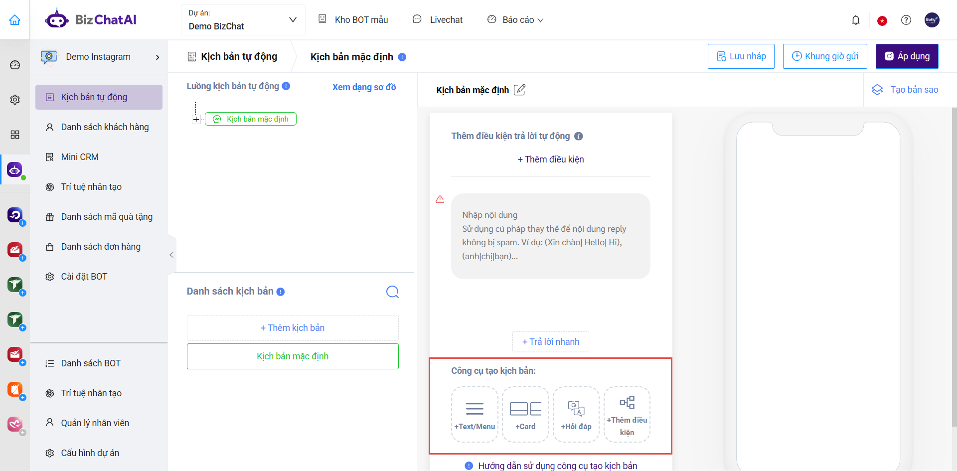Search the Danh sách kịch bản list
The height and width of the screenshot is (471, 957).
pos(392,292)
